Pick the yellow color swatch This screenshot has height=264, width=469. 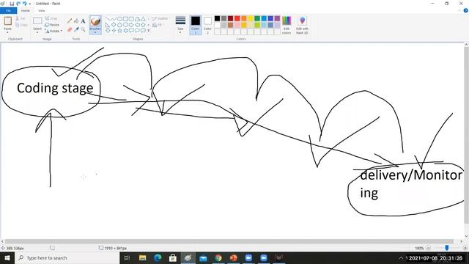(251, 18)
